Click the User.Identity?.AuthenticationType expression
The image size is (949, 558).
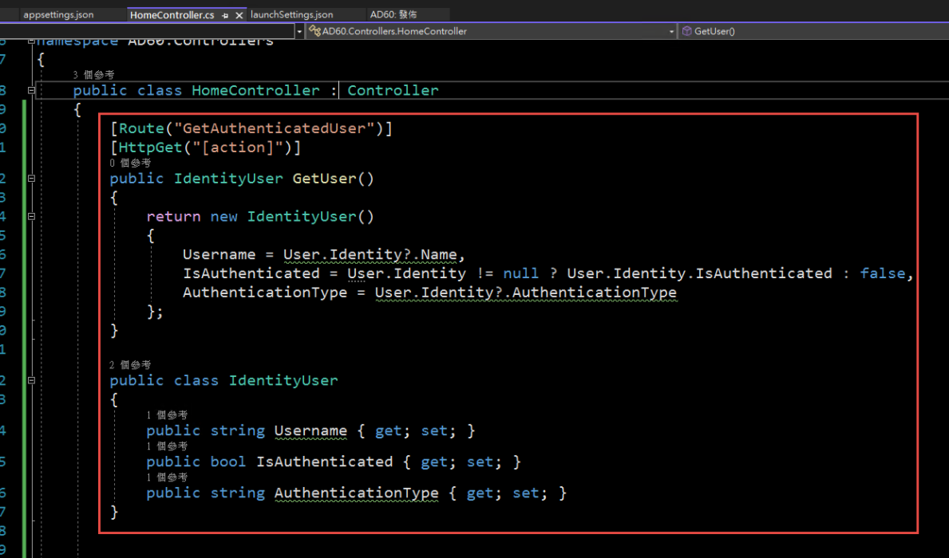pos(525,293)
